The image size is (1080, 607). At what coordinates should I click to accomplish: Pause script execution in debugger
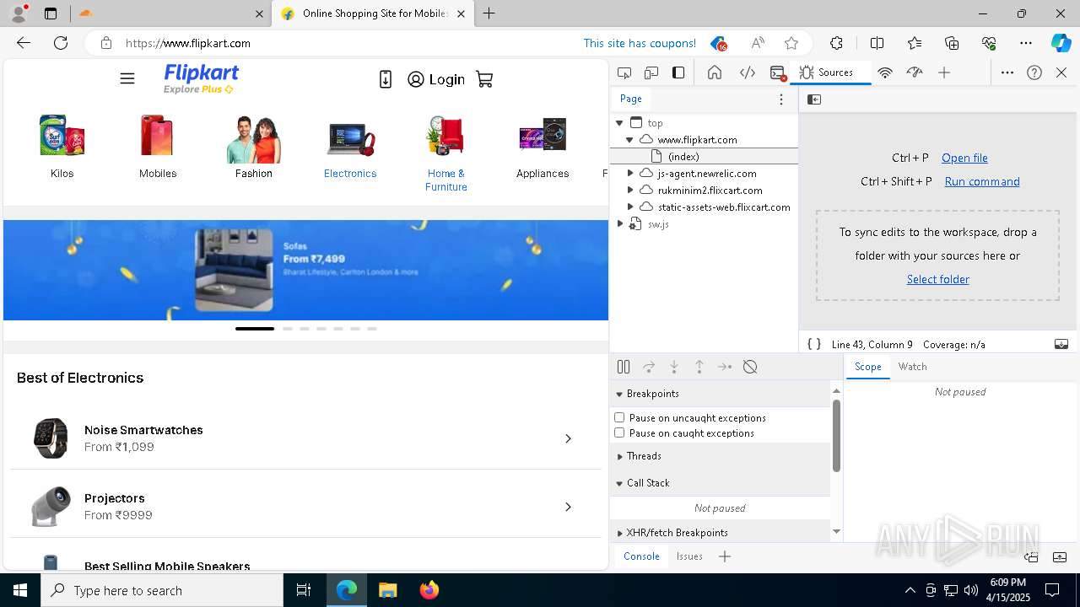point(624,367)
